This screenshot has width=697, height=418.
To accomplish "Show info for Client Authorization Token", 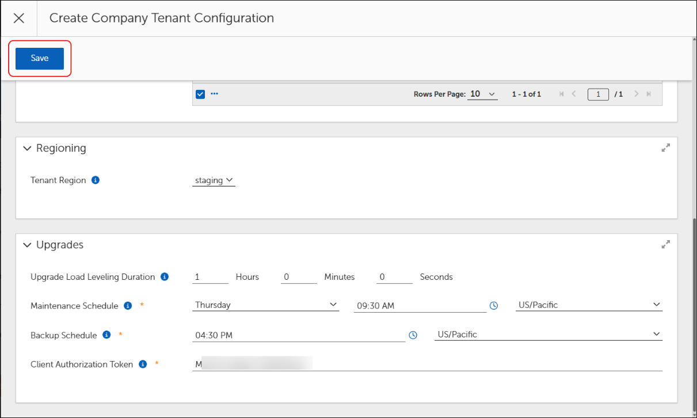I will (x=143, y=364).
